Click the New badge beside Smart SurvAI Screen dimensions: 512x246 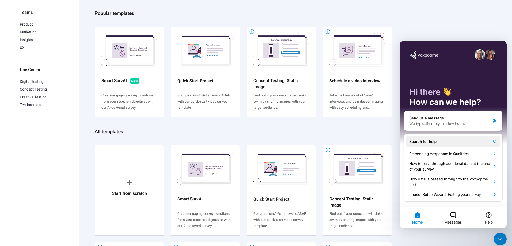[x=135, y=81]
